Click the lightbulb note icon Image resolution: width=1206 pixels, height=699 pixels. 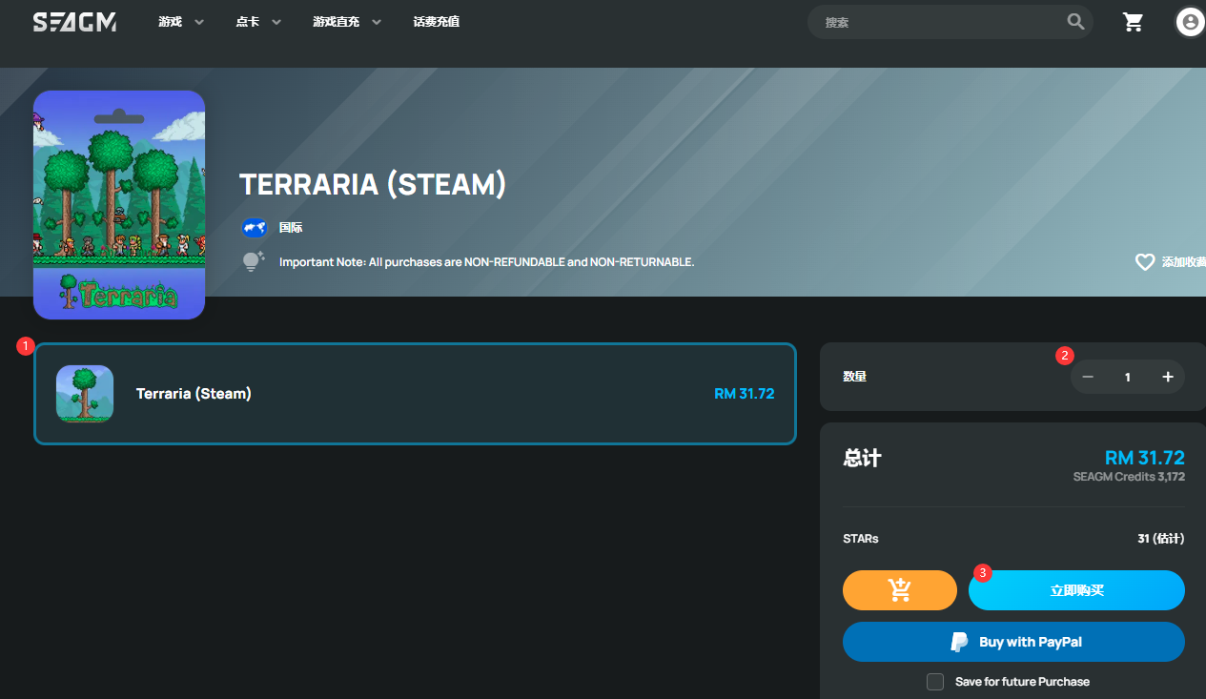(253, 261)
